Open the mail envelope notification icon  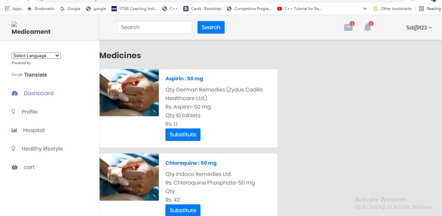point(348,27)
